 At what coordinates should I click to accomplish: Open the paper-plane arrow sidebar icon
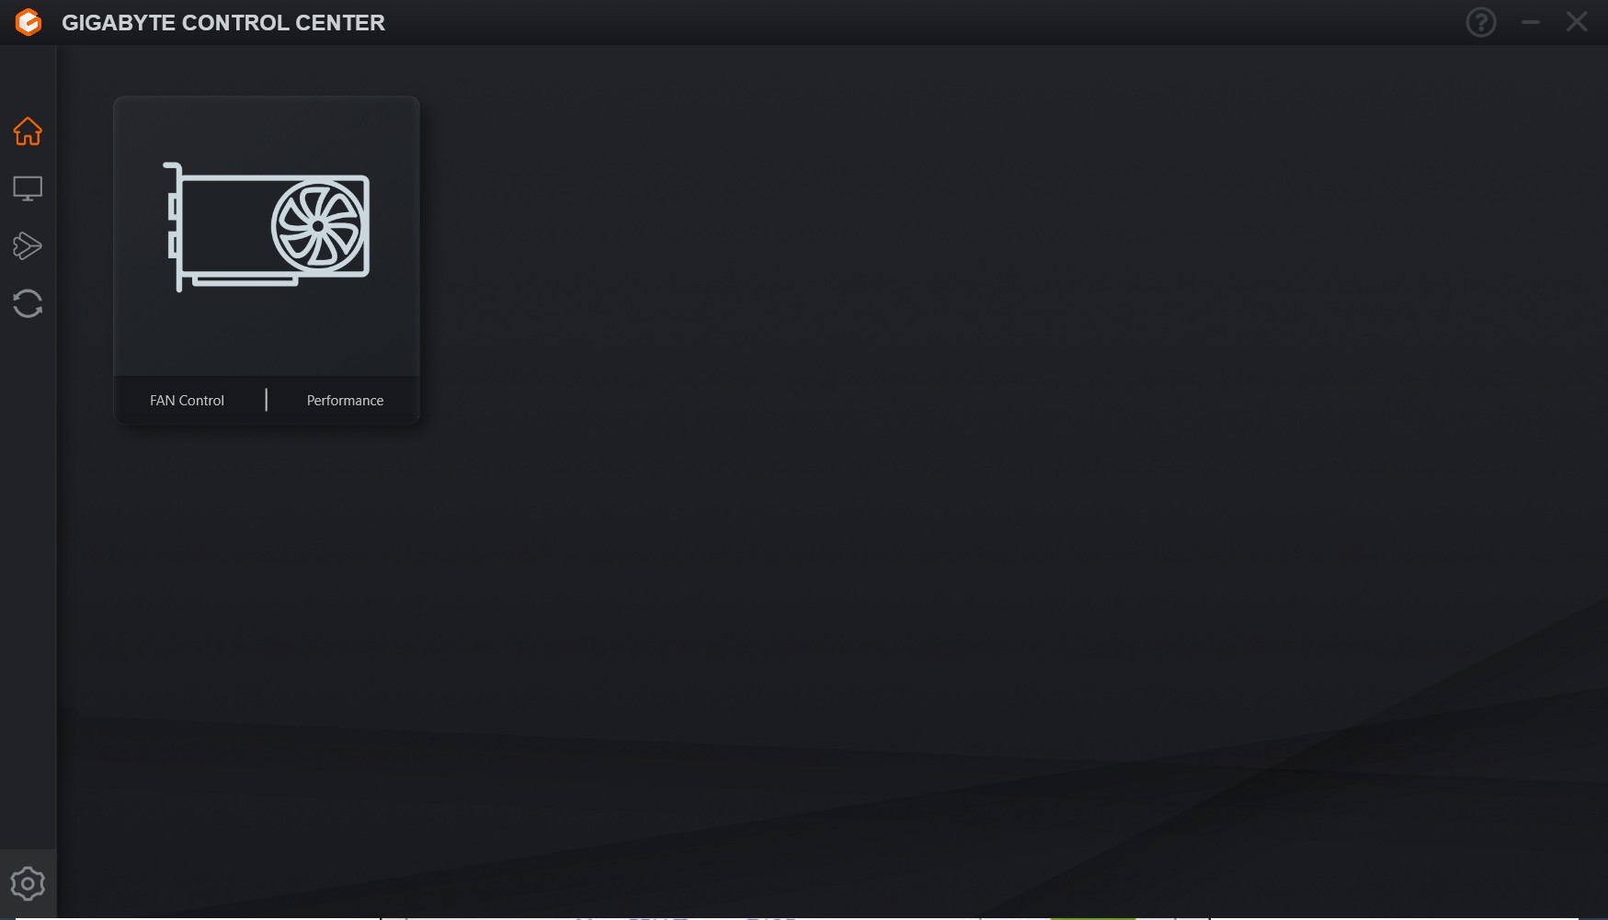(x=28, y=245)
